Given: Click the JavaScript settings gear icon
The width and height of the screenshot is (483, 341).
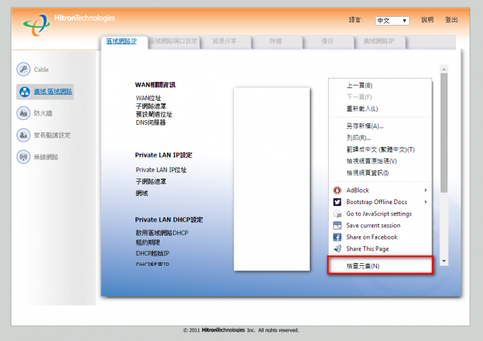Looking at the screenshot, I should pyautogui.click(x=337, y=213).
